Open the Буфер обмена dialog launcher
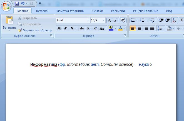This screenshot has height=121, width=184. click(51, 36)
